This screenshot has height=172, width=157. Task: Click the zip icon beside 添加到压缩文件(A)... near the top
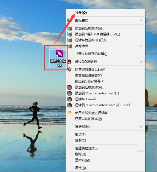click(x=69, y=28)
